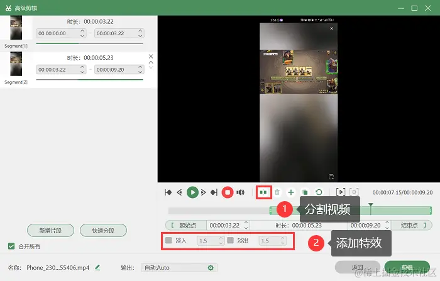
Task: Click the frame capture bracket icon
Action: (x=354, y=192)
